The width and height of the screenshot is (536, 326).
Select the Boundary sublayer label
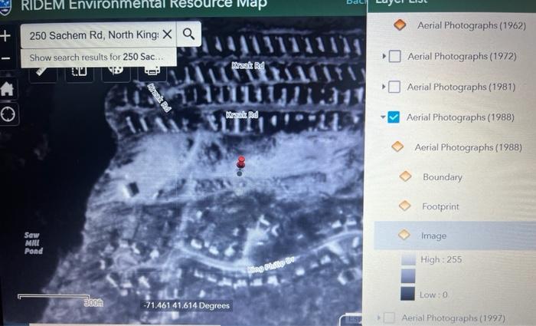click(x=443, y=177)
